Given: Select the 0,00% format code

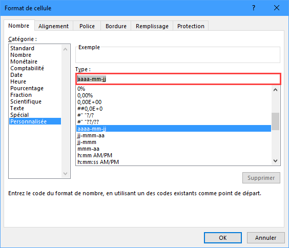Looking at the screenshot, I should (x=174, y=95).
